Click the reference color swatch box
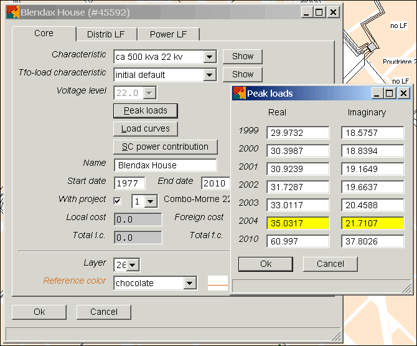Viewport: 417px width, 346px height. pos(218,282)
